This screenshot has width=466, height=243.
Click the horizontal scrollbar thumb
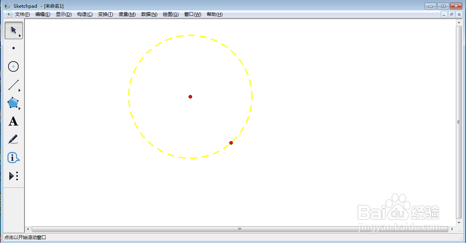point(239,229)
